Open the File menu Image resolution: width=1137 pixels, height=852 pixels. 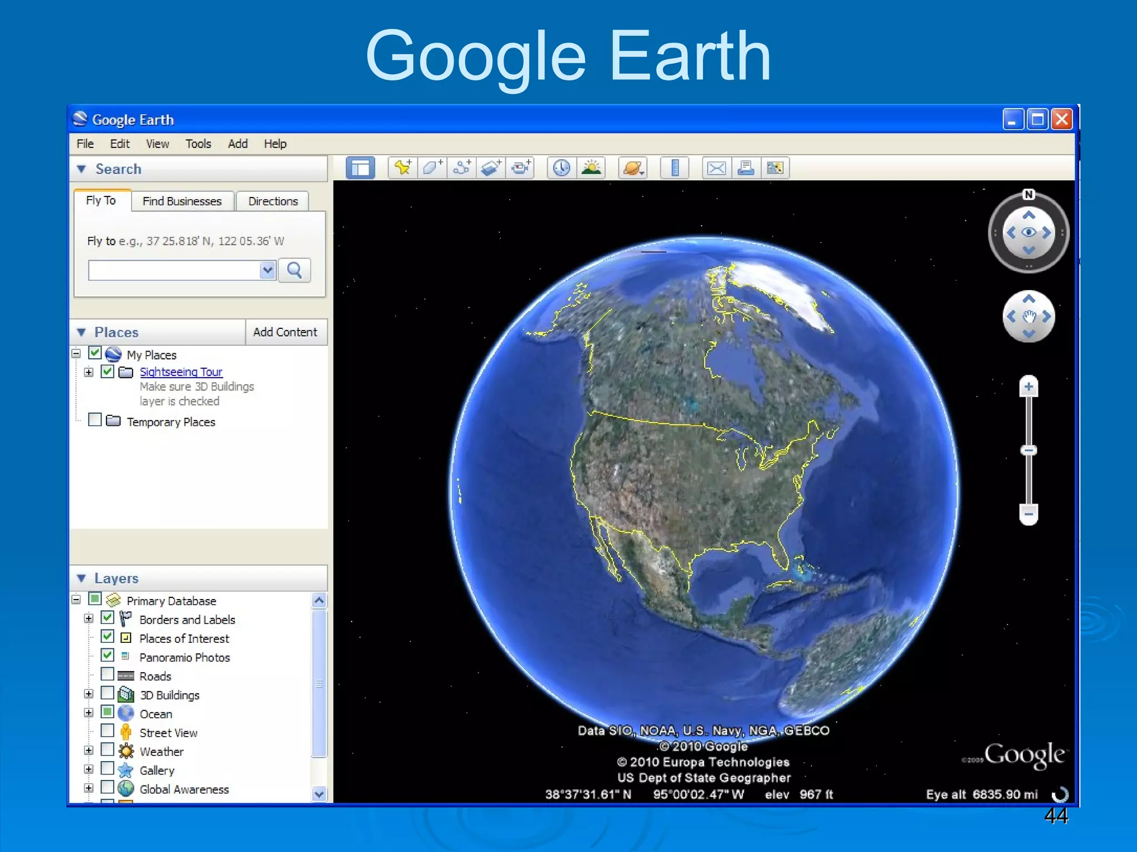[x=85, y=144]
